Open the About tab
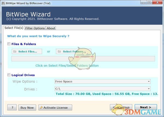Image resolution: width=164 pixels, height=117 pixels. (51, 28)
